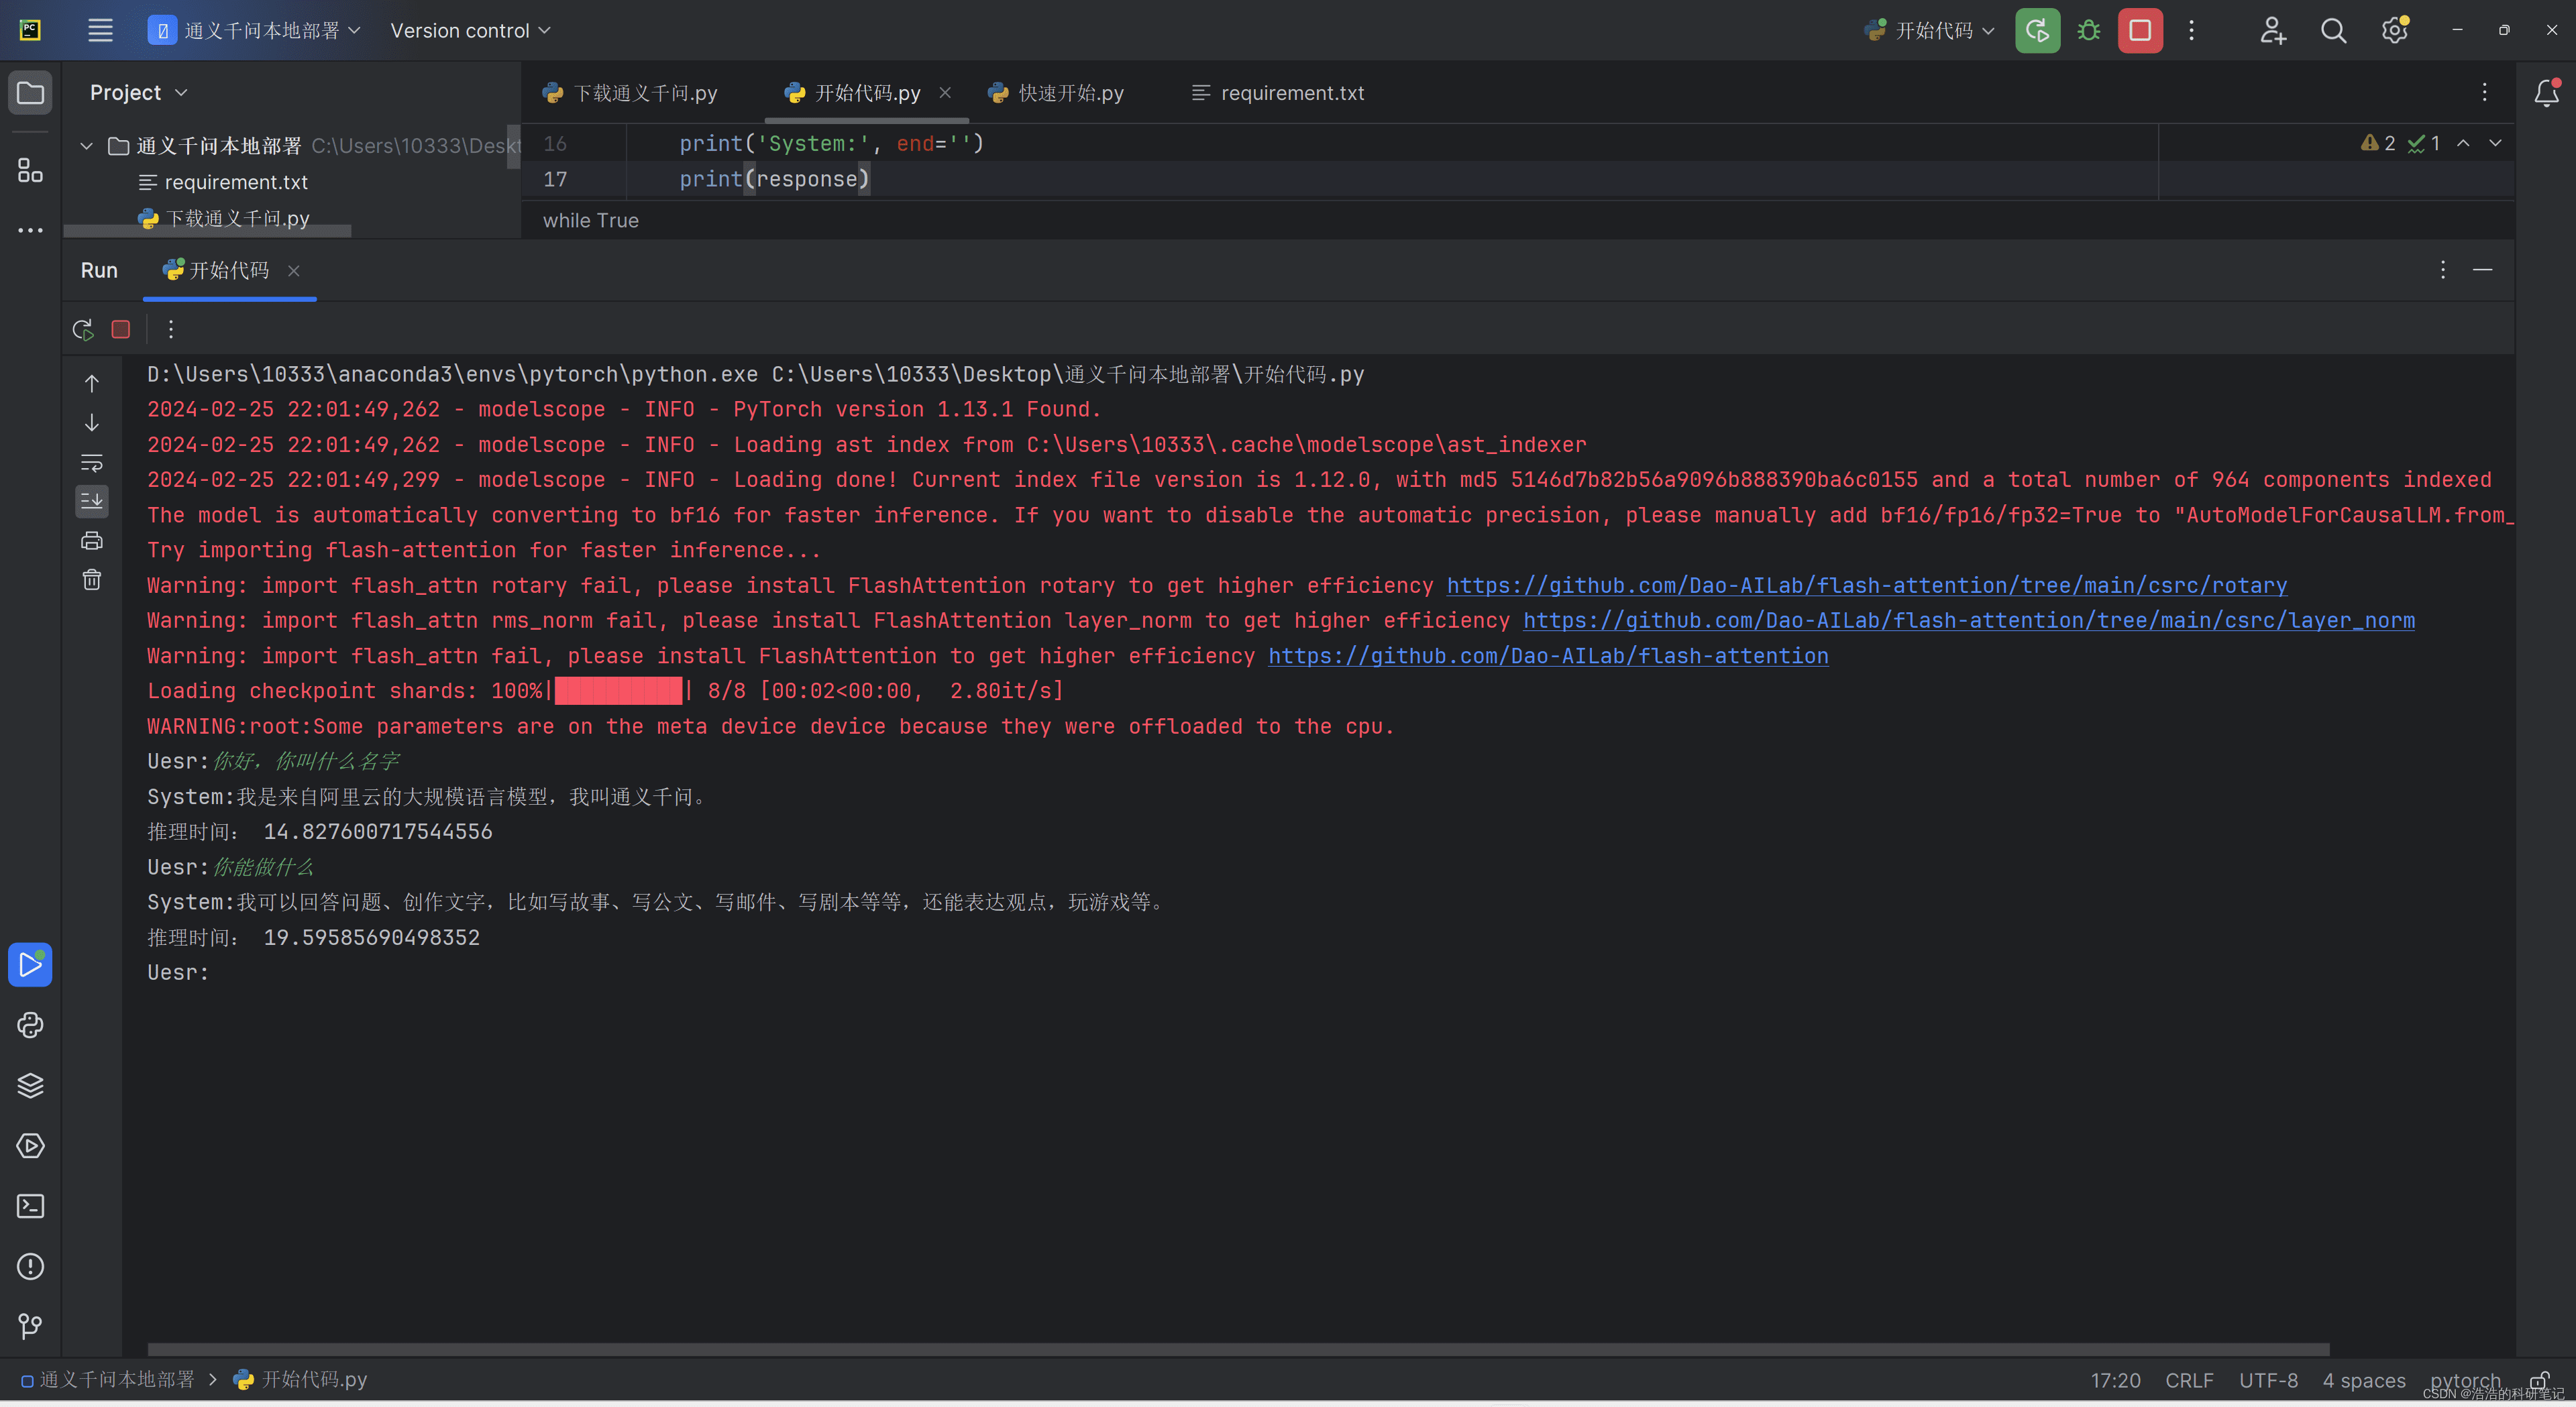
Task: Open the Structure tool window icon
Action: (x=30, y=170)
